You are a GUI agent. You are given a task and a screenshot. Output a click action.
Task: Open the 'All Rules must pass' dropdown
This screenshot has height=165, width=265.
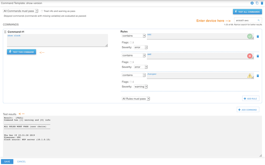136,99
